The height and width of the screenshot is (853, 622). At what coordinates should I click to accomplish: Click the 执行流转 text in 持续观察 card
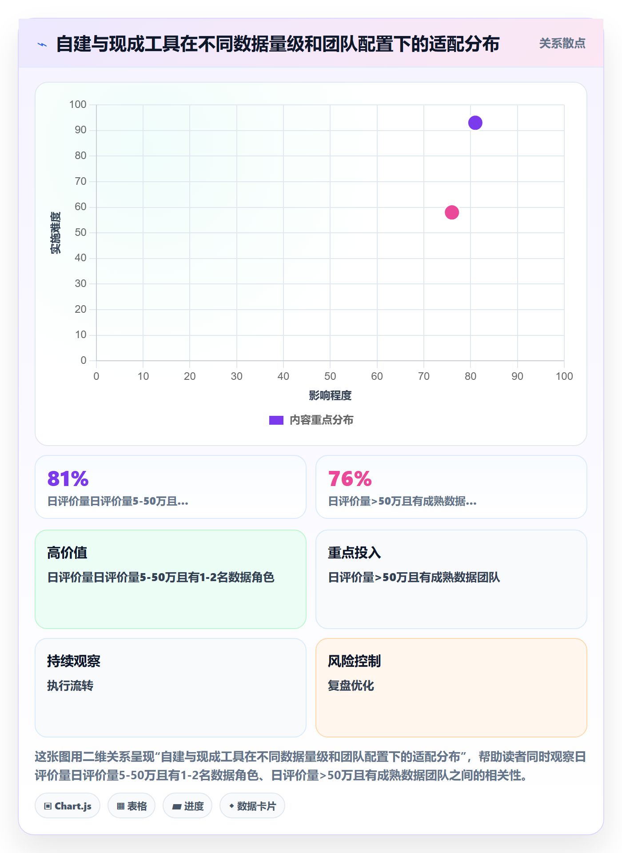point(70,686)
